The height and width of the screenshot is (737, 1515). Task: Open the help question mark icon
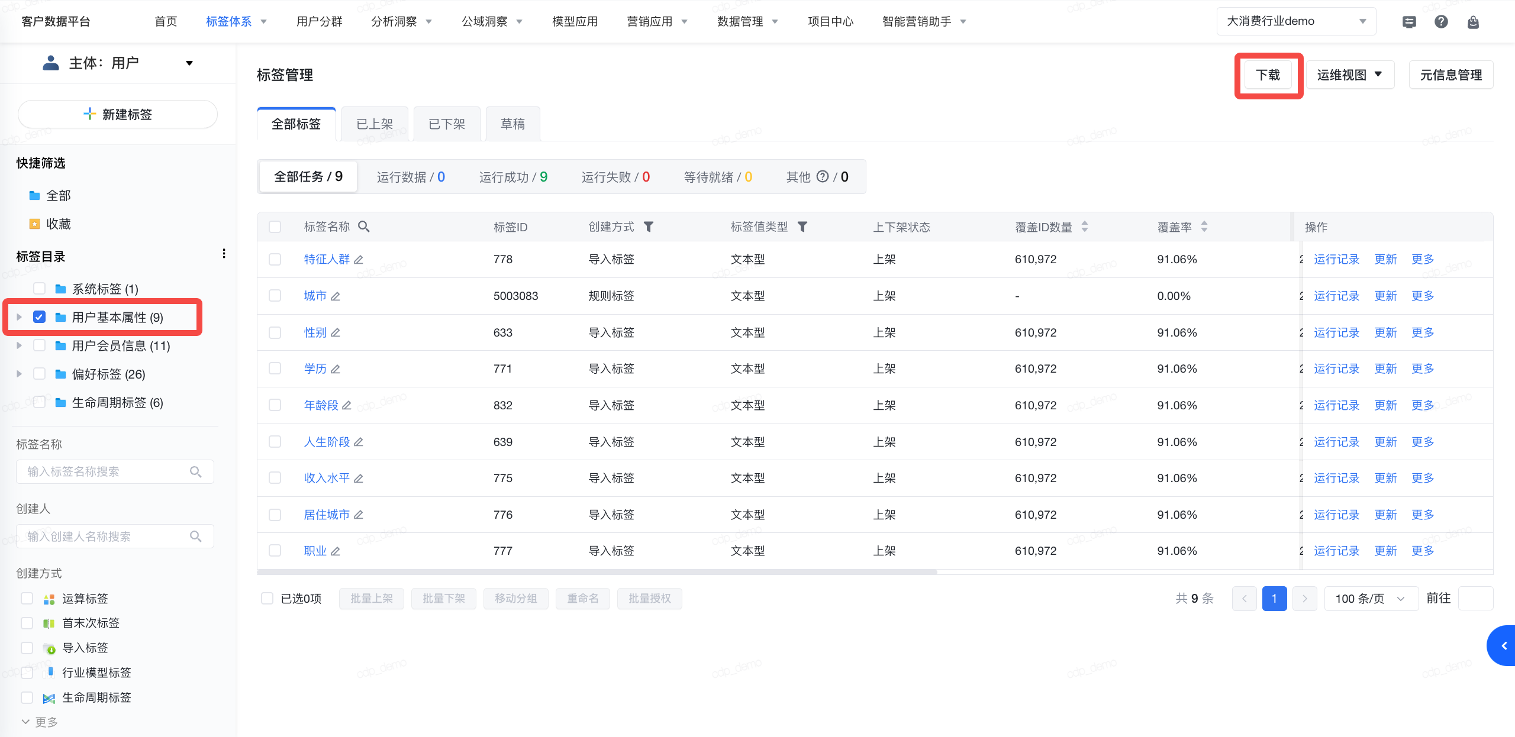pos(1441,22)
